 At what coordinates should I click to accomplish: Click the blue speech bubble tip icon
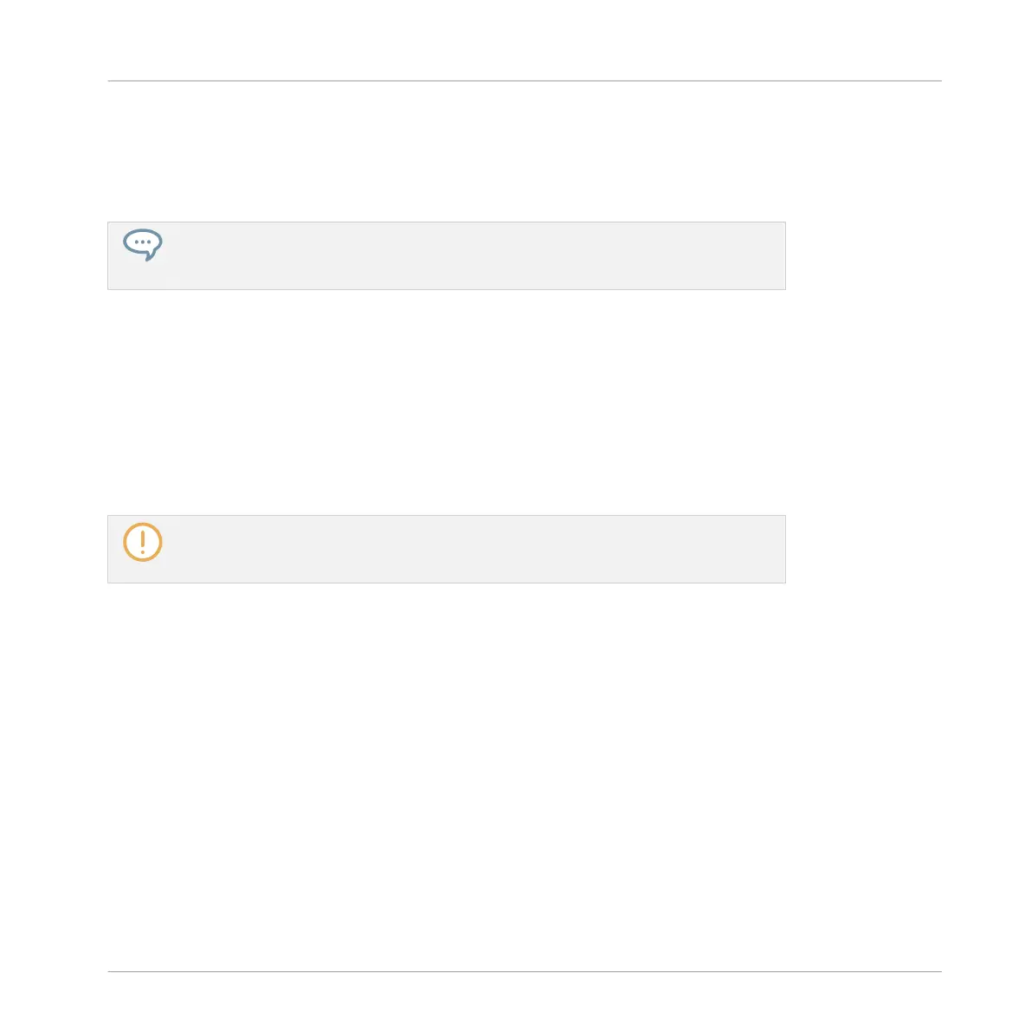tap(143, 245)
